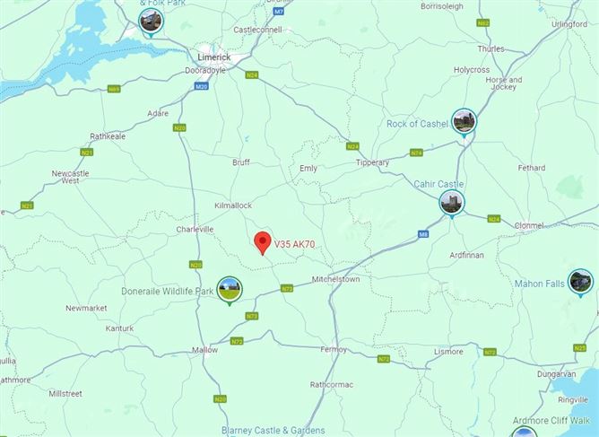Open the Folk Park photo marker
The height and width of the screenshot is (437, 599).
tap(152, 22)
